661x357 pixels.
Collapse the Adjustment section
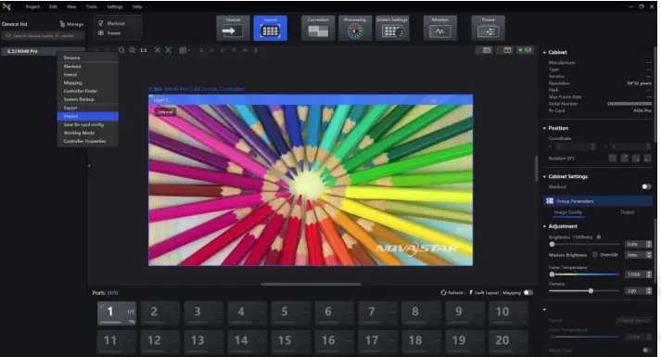544,226
